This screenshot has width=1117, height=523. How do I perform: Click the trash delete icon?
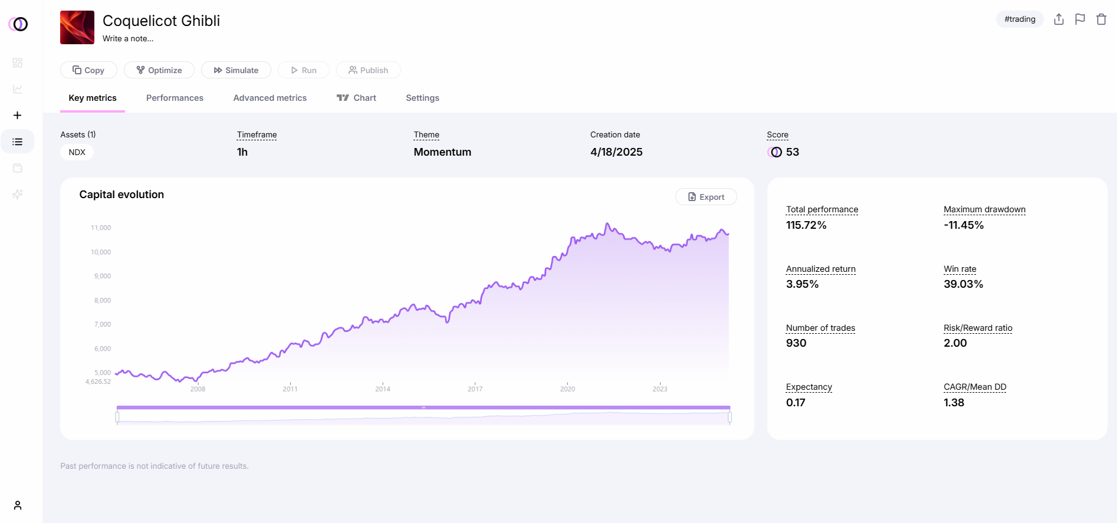(x=1101, y=19)
